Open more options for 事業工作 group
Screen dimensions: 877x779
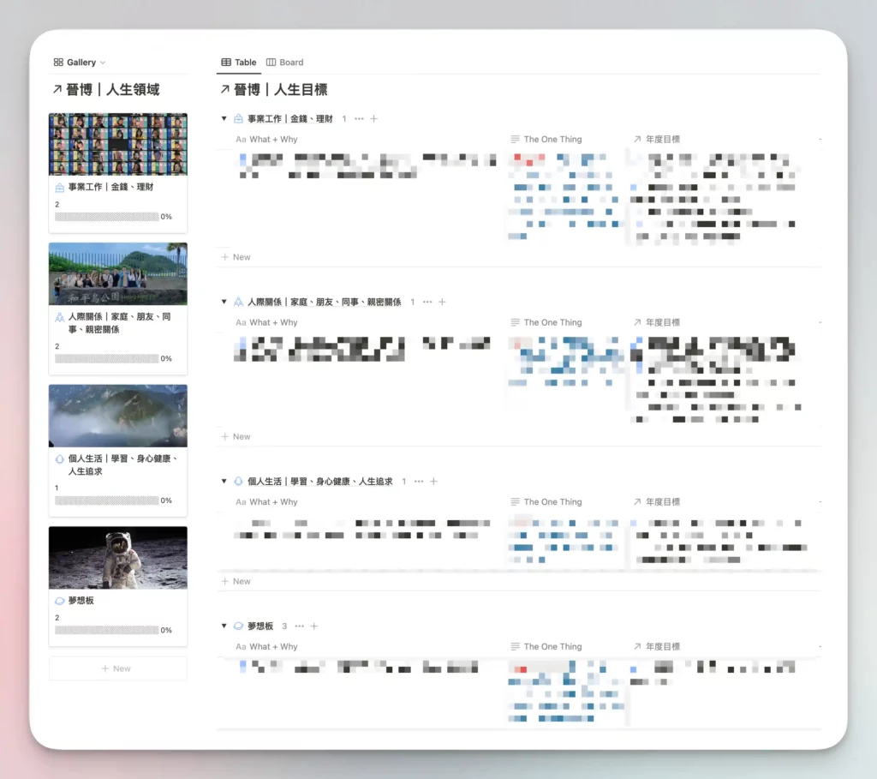pyautogui.click(x=359, y=118)
